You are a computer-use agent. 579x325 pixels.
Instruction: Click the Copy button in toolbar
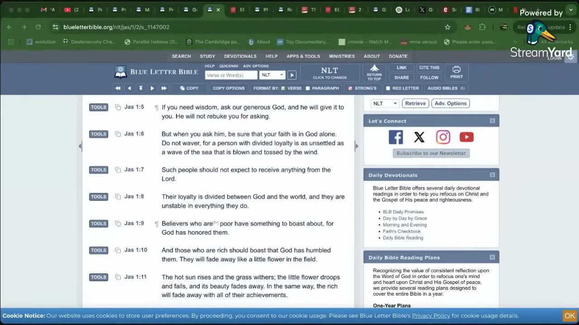click(189, 88)
